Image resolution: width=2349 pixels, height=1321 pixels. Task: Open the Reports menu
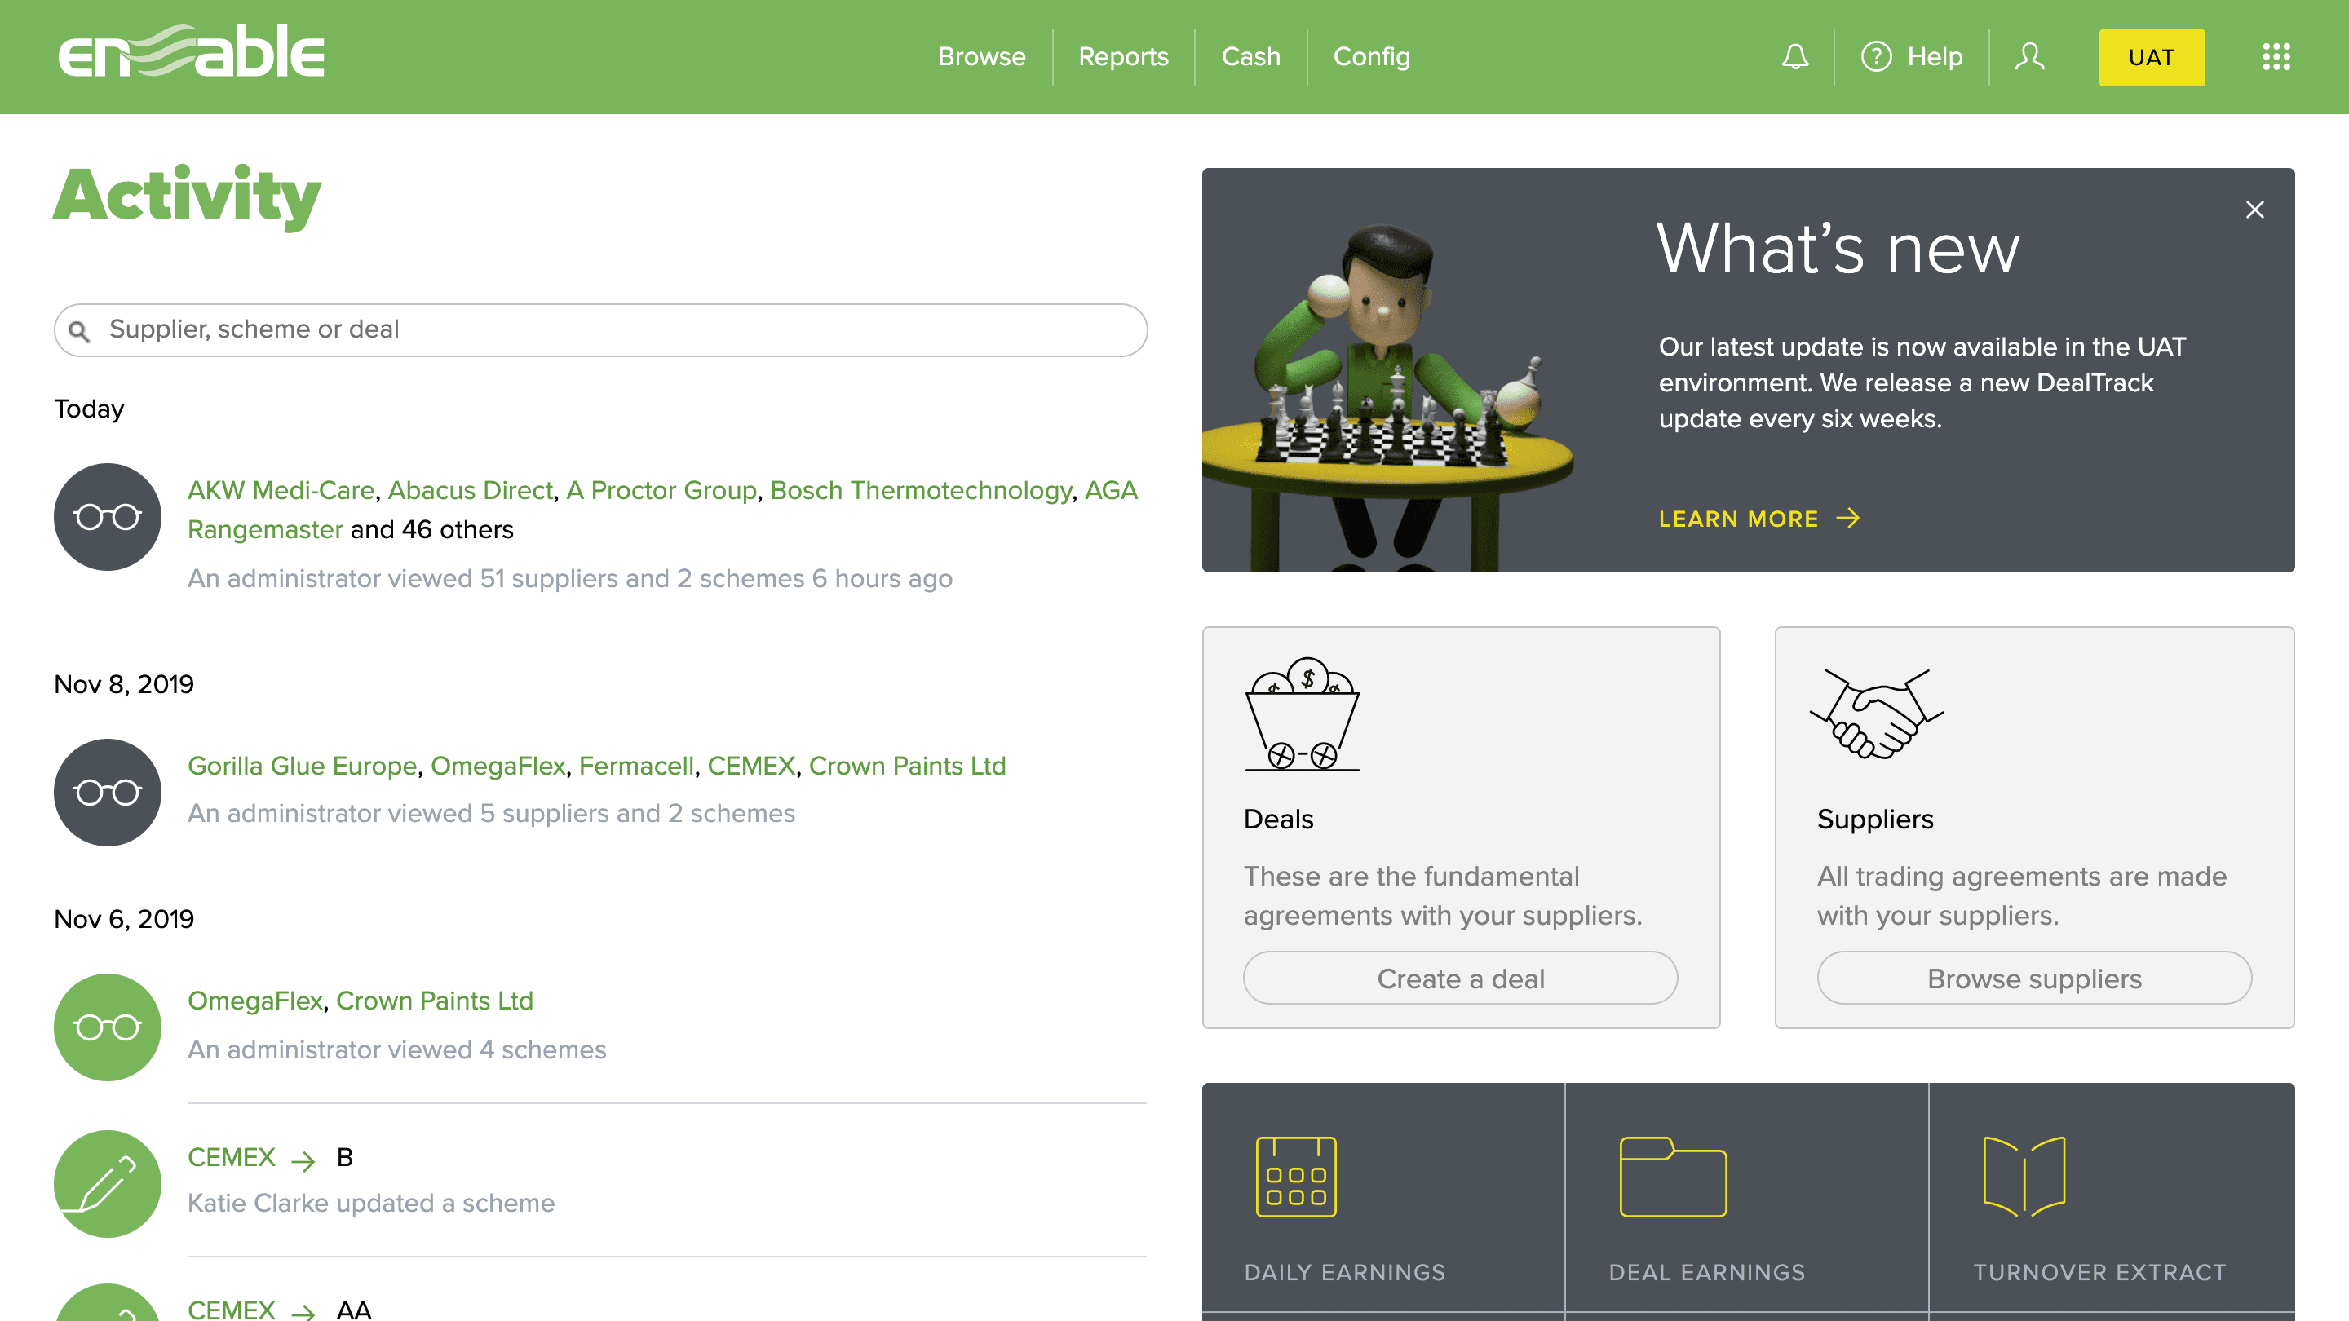click(x=1122, y=56)
